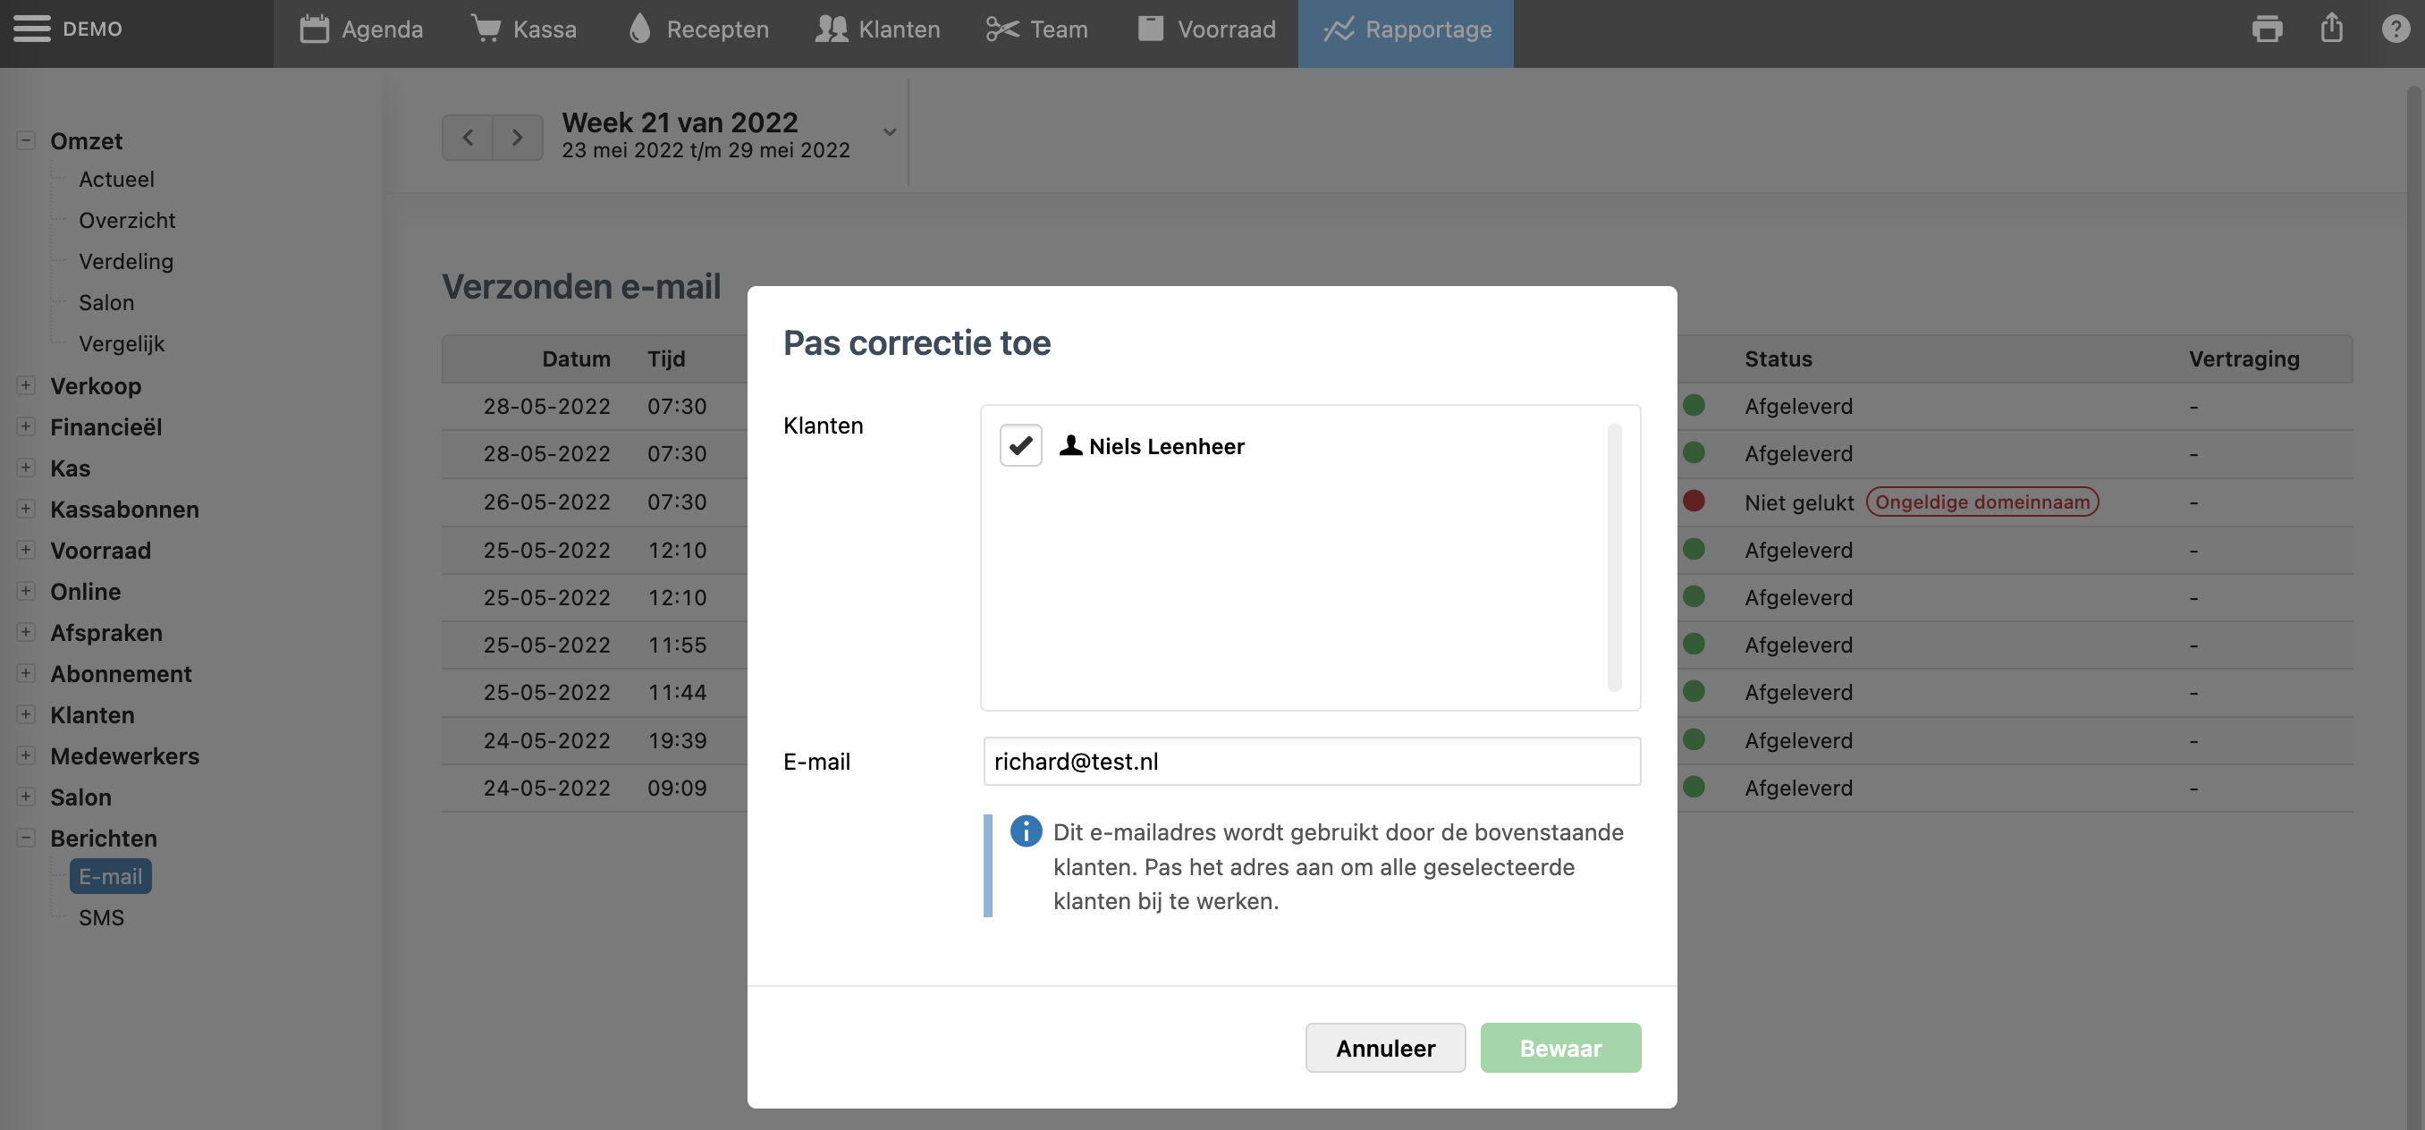This screenshot has width=2425, height=1130.
Task: Collapse the Berichten tree section
Action: click(x=26, y=839)
